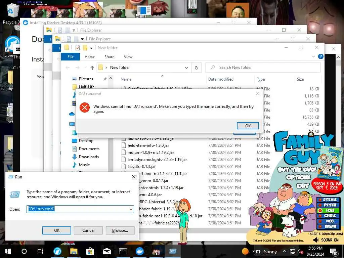The height and width of the screenshot is (258, 344).
Task: Refresh the New folder address bar
Action: pos(196,68)
